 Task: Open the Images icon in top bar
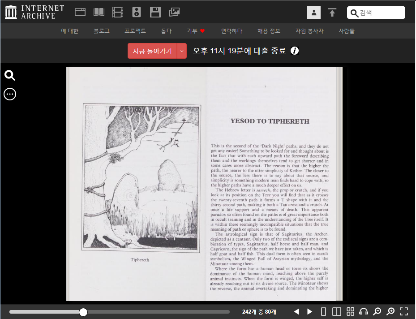[x=174, y=12]
